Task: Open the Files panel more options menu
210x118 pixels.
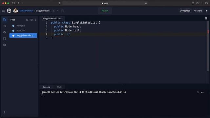Action: [x=35, y=20]
